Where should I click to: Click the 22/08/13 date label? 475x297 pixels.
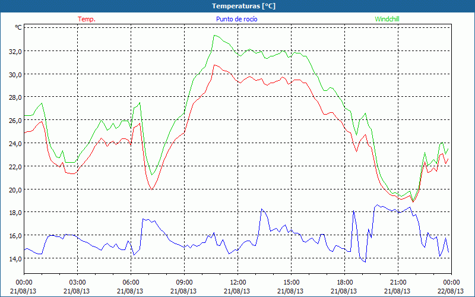tap(451, 291)
